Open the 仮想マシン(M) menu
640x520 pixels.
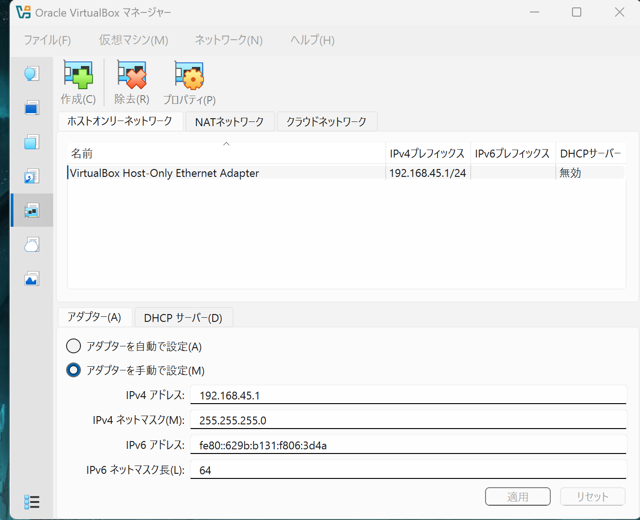[x=133, y=40]
